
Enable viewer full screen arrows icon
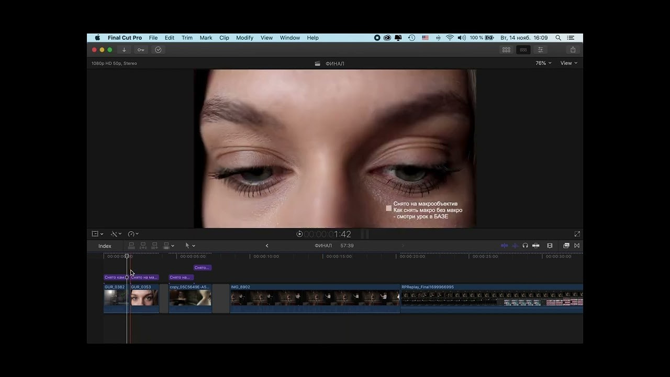[x=577, y=234]
